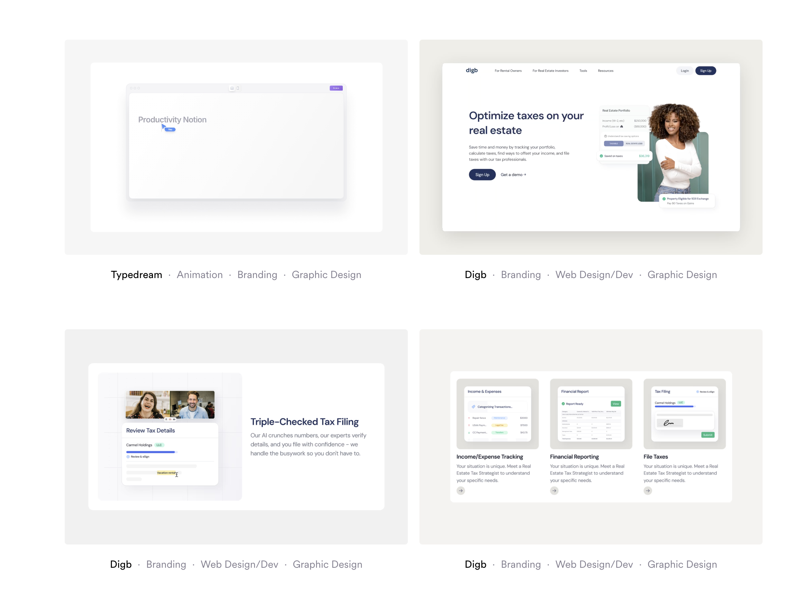796x607 pixels.
Task: Select the Review & eSign radio under Carmel Holdings
Action: [128, 457]
